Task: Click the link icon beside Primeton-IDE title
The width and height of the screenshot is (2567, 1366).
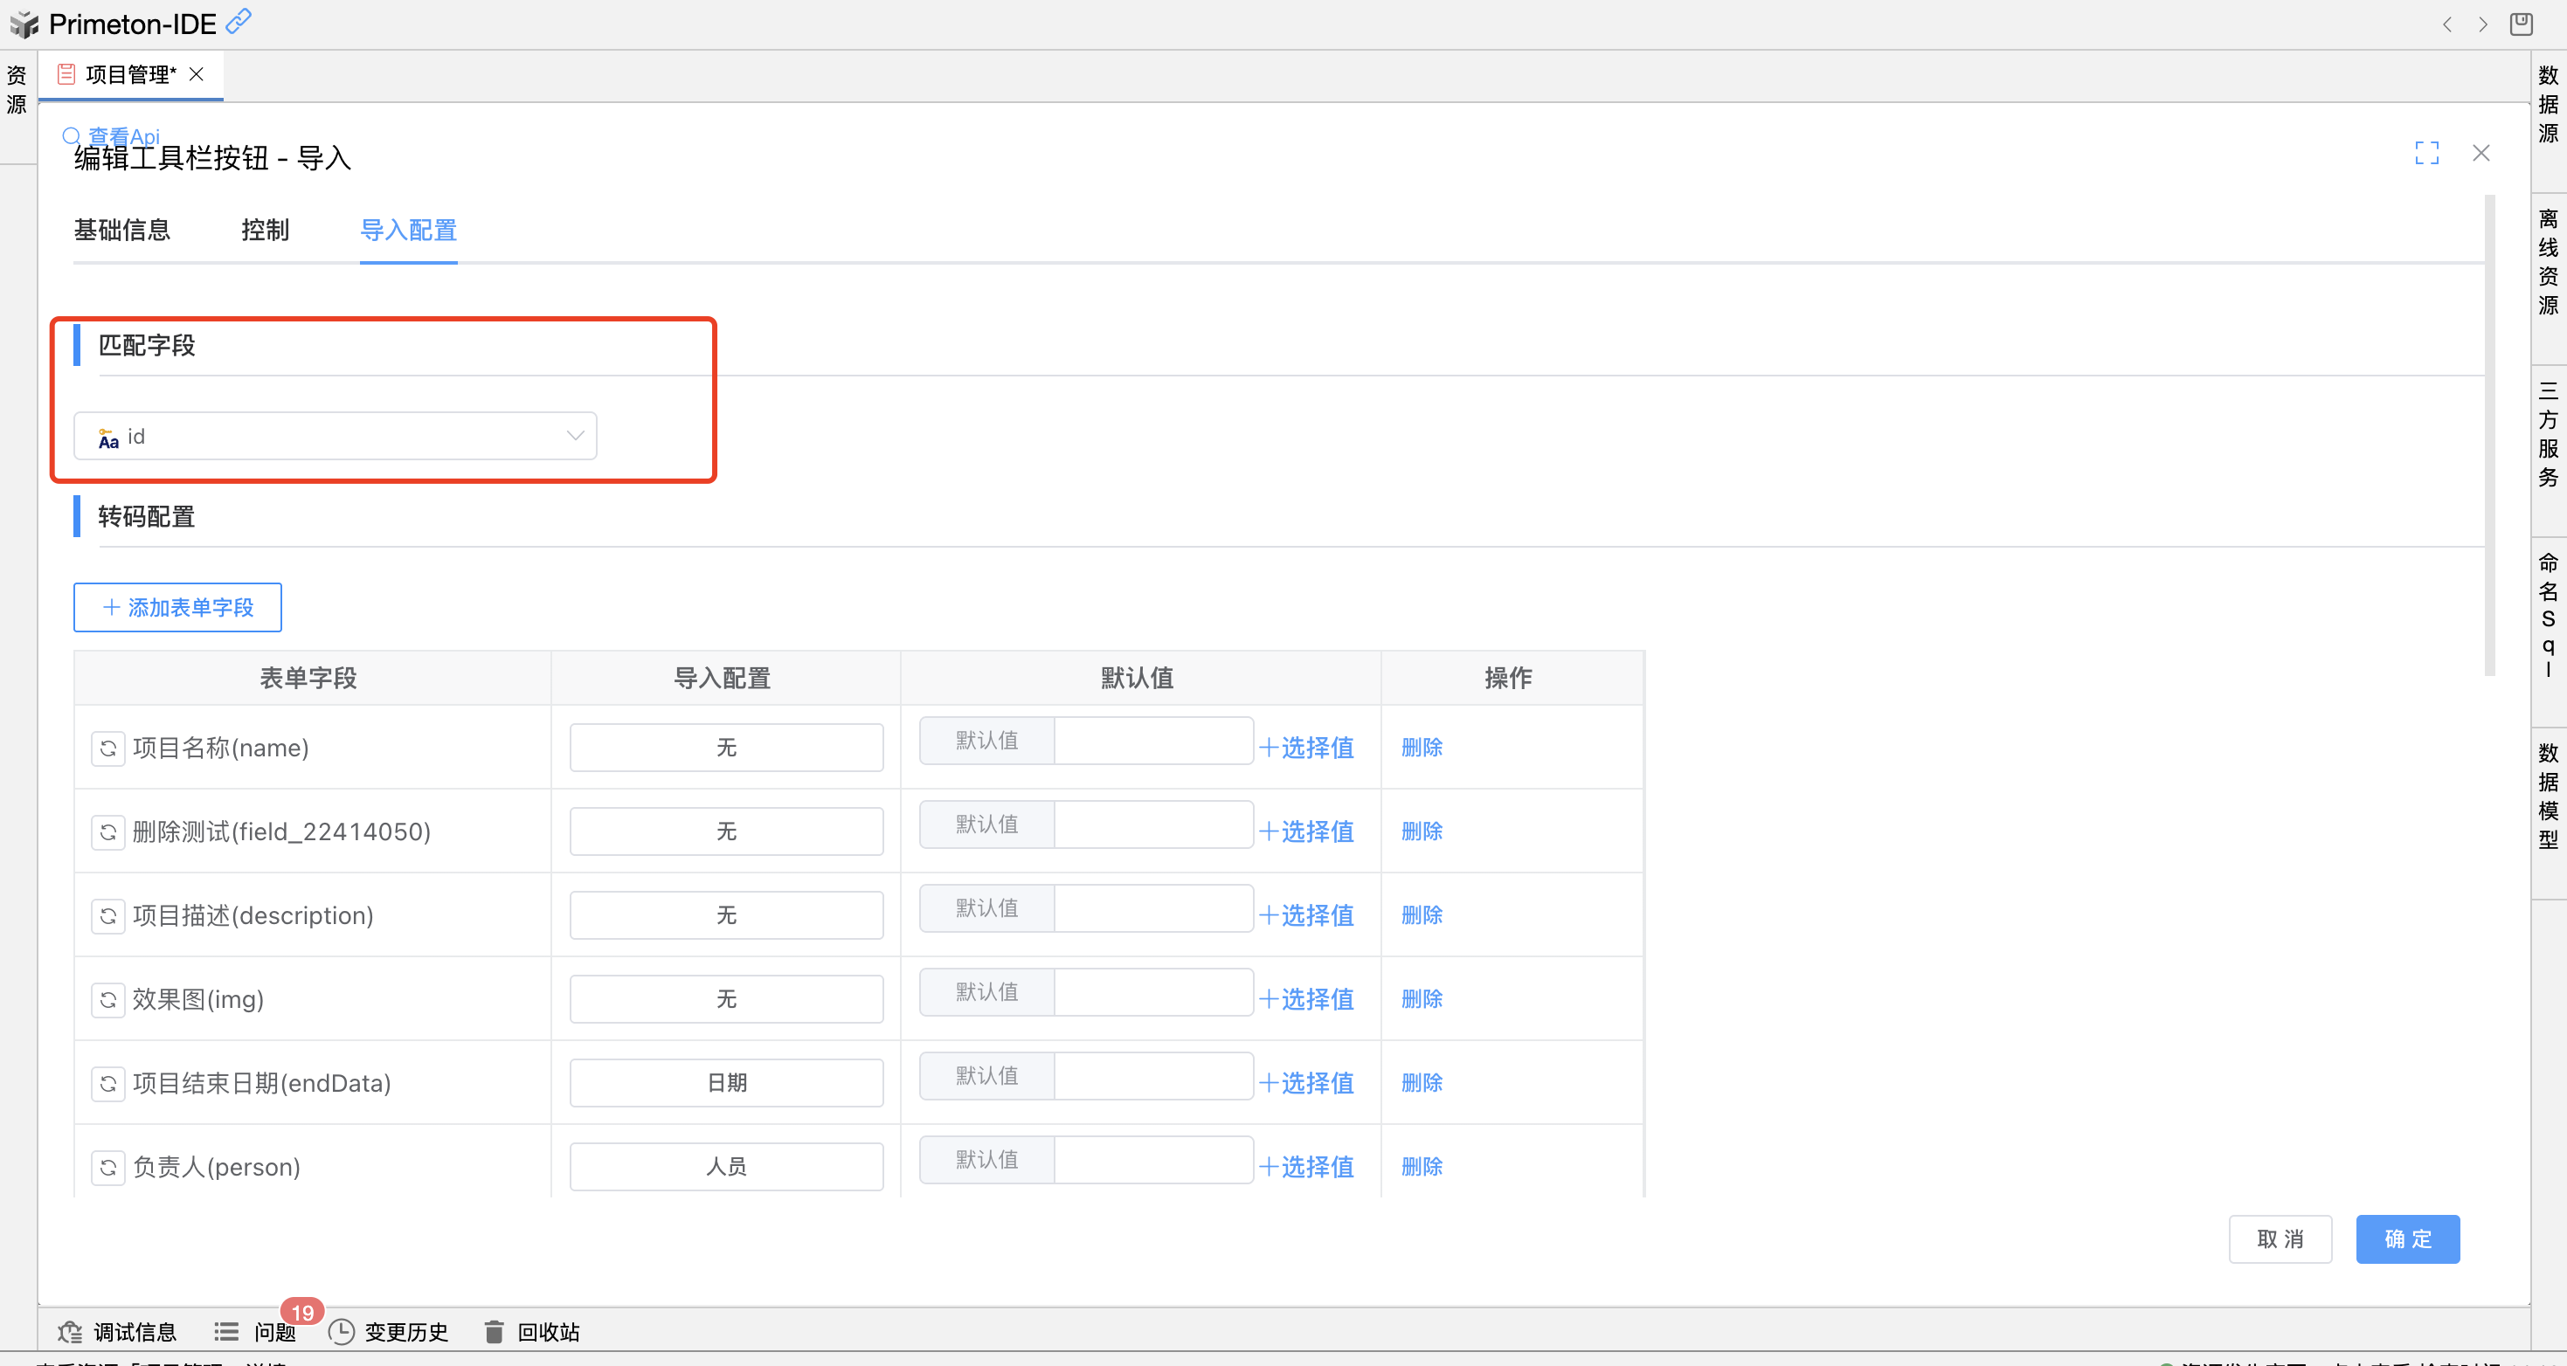Action: (239, 21)
